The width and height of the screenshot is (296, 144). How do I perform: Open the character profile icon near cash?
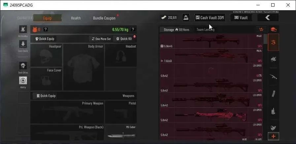[x=186, y=18]
